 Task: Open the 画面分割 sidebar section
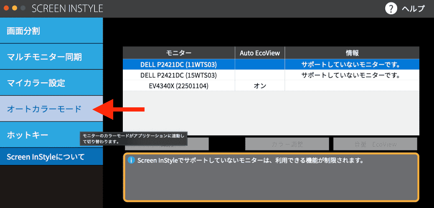pyautogui.click(x=51, y=30)
